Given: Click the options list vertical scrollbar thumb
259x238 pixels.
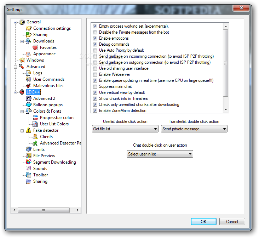Looking at the screenshot, I should click(x=226, y=63).
